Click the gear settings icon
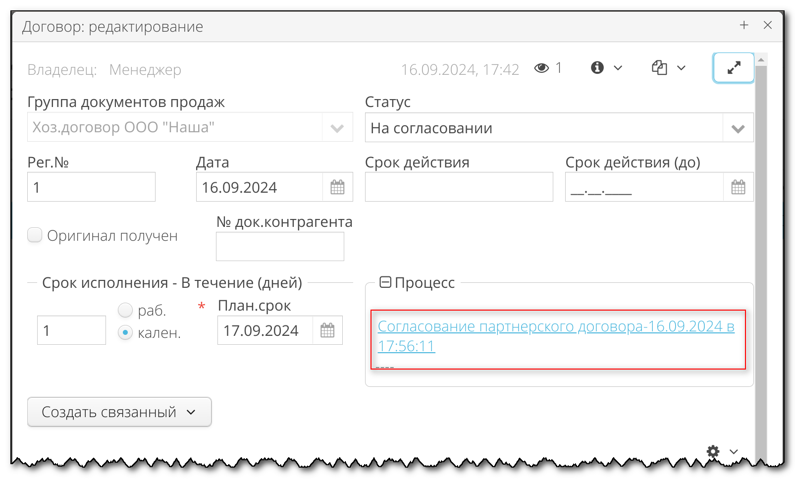 coord(713,451)
